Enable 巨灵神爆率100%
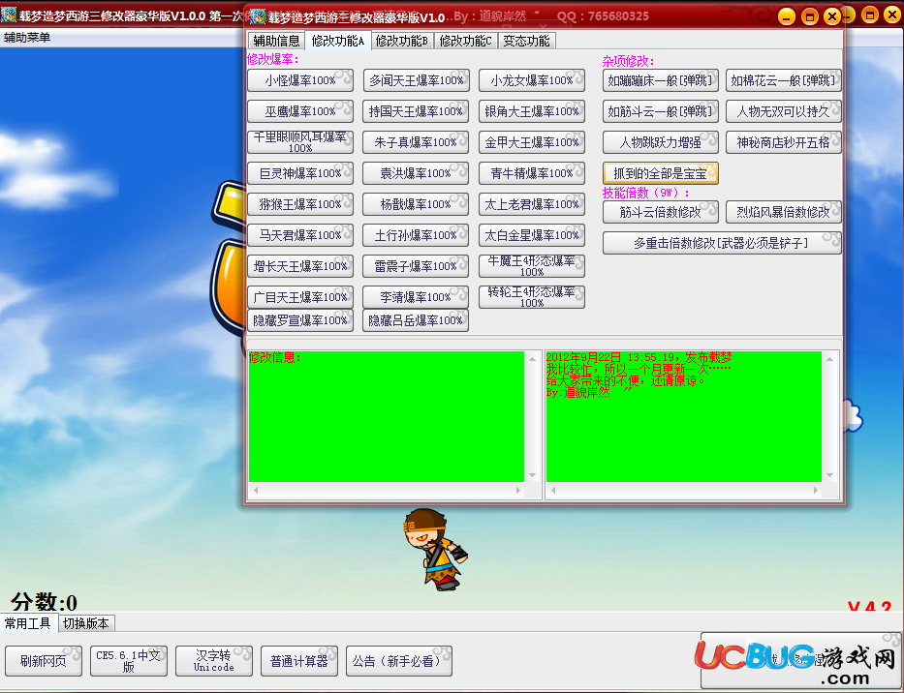 [300, 173]
